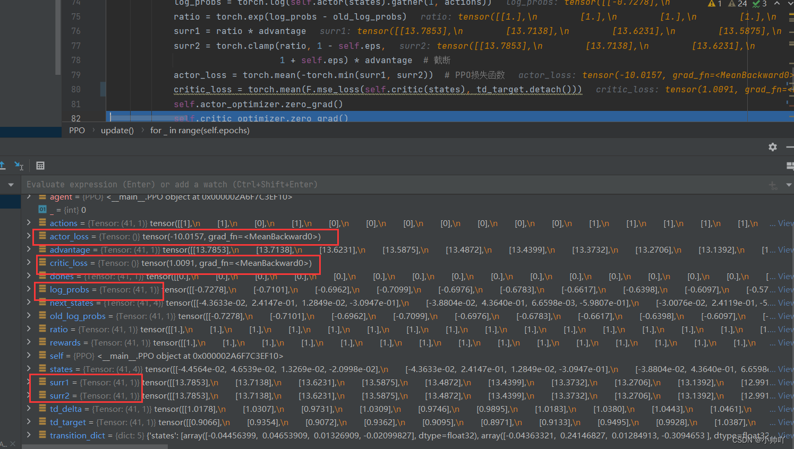This screenshot has width=794, height=449.
Task: Click the Run to Cursor icon
Action: point(19,166)
